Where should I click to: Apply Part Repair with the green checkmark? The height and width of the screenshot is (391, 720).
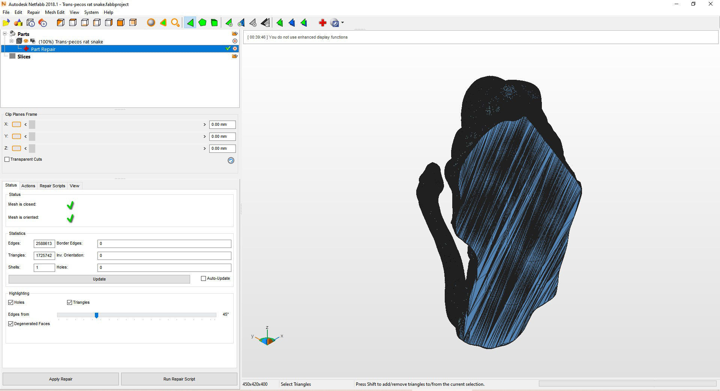click(x=228, y=49)
